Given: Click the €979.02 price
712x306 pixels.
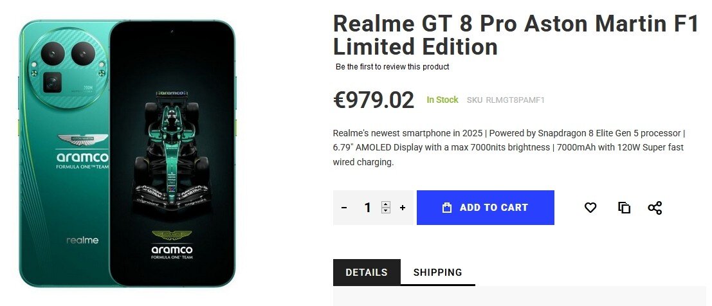Looking at the screenshot, I should coord(374,100).
